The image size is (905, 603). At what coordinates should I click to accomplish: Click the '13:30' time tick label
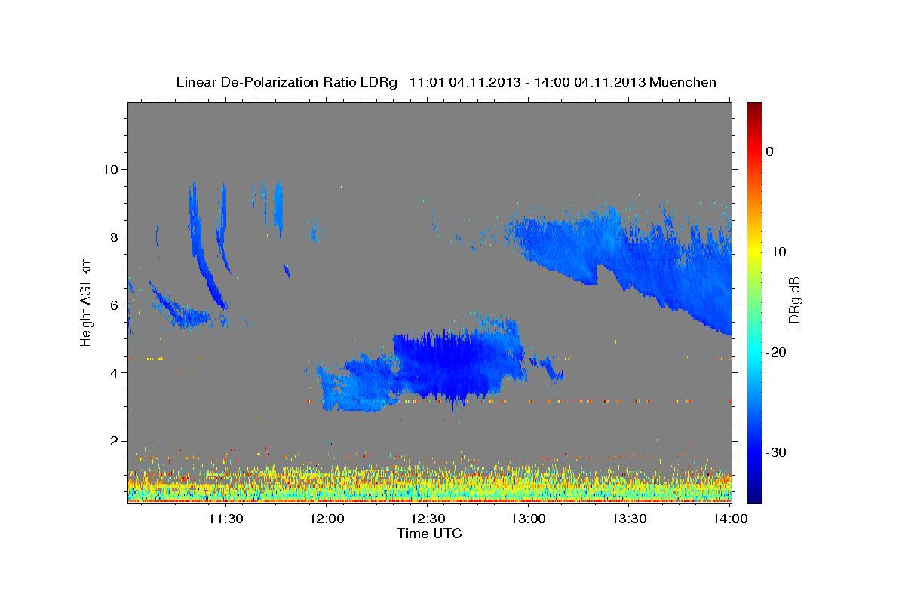(x=629, y=519)
